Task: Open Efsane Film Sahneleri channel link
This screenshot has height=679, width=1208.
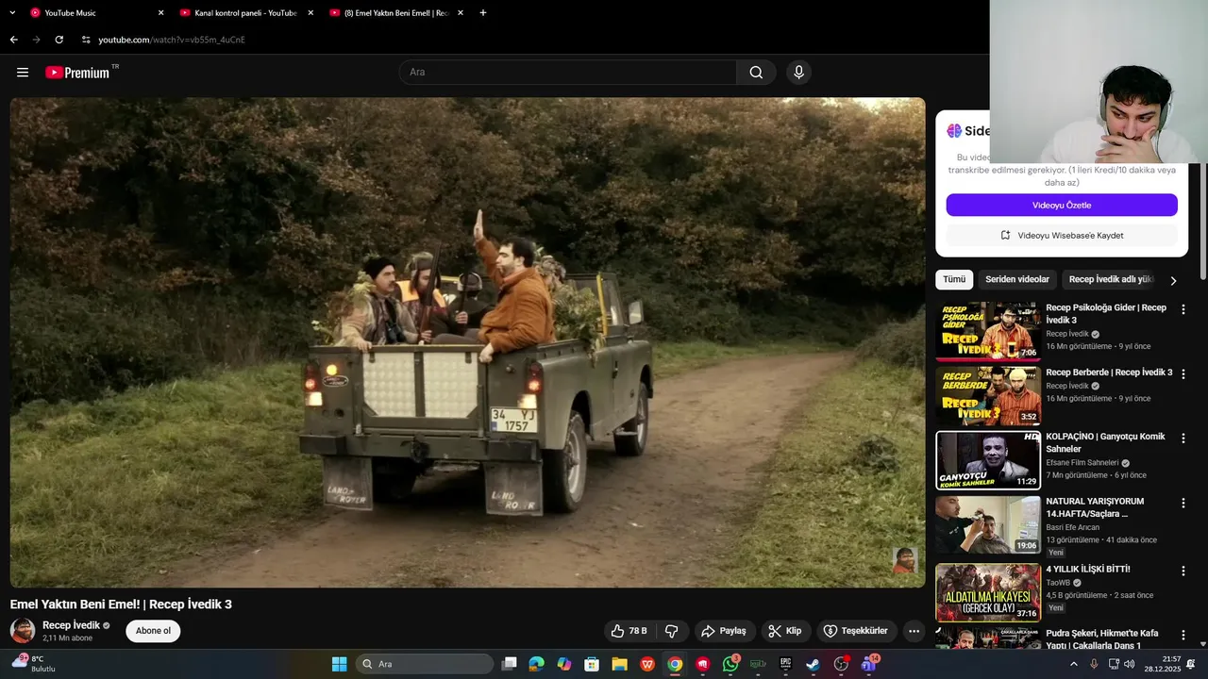Action: point(1082,463)
